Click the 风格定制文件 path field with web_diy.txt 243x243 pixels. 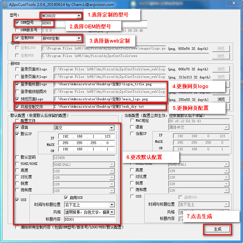tap(109, 107)
